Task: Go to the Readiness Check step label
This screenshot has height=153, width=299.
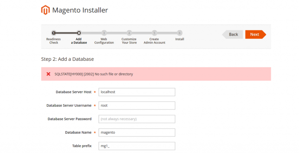Action: point(54,41)
